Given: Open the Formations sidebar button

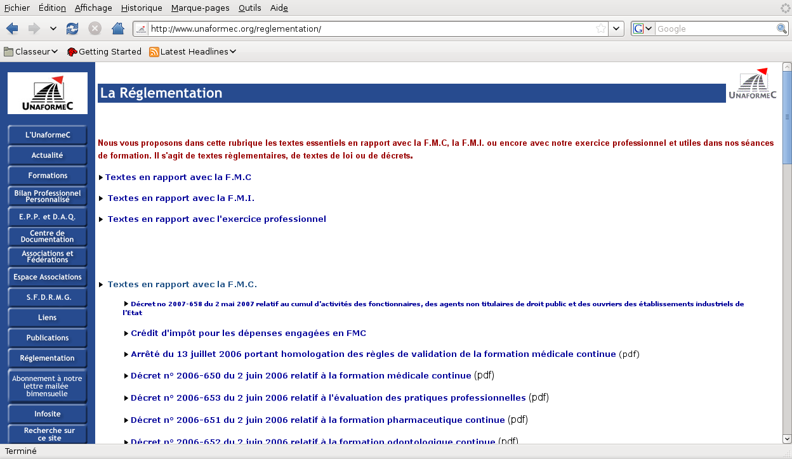Looking at the screenshot, I should coord(48,176).
